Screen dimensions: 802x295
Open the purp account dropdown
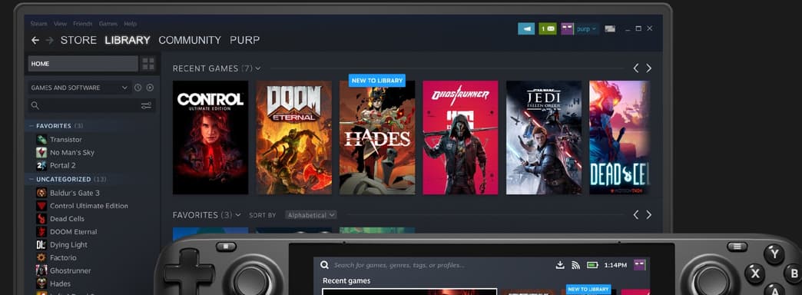click(587, 29)
